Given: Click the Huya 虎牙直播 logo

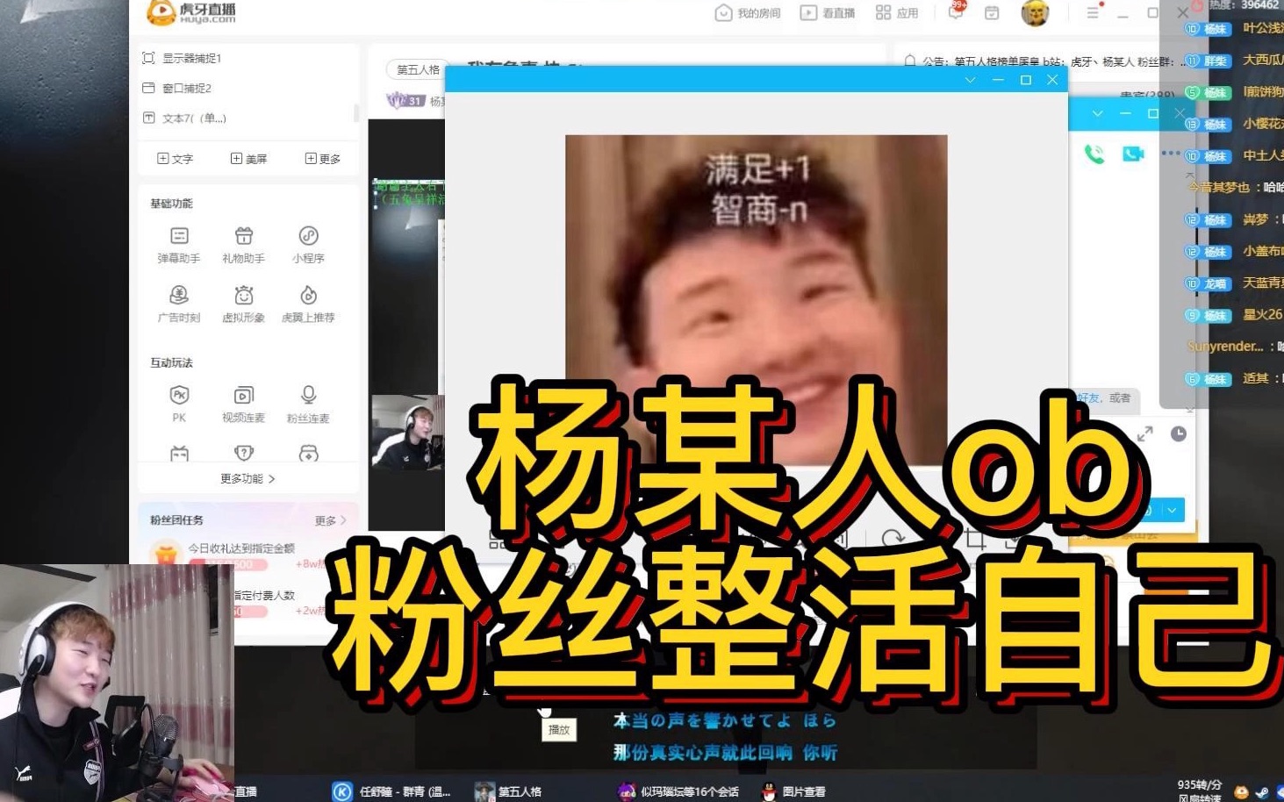Looking at the screenshot, I should (191, 12).
